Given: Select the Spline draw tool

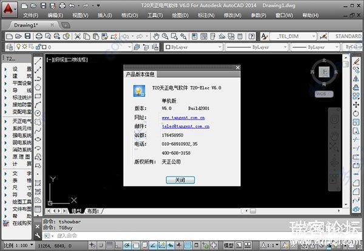Looking at the screenshot, I should point(38,131).
